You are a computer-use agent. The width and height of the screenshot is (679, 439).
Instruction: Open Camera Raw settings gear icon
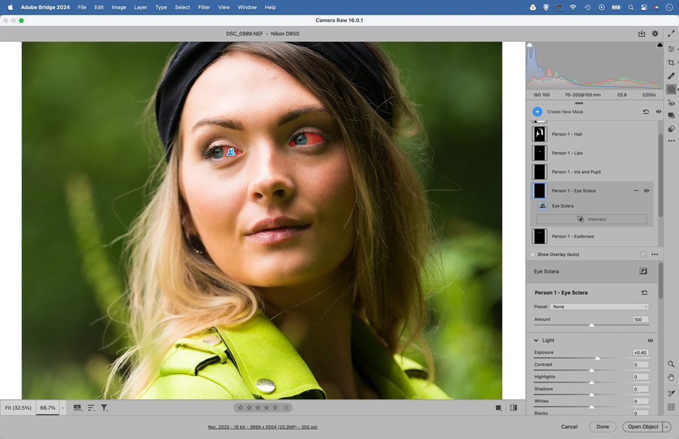(654, 32)
